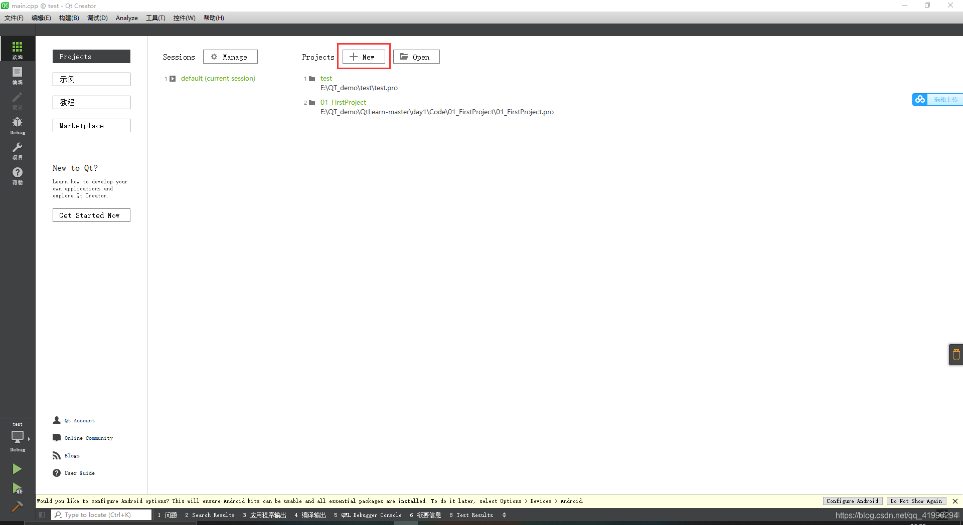Open default (current session) link
Viewport: 963px width, 525px height.
[x=218, y=79]
